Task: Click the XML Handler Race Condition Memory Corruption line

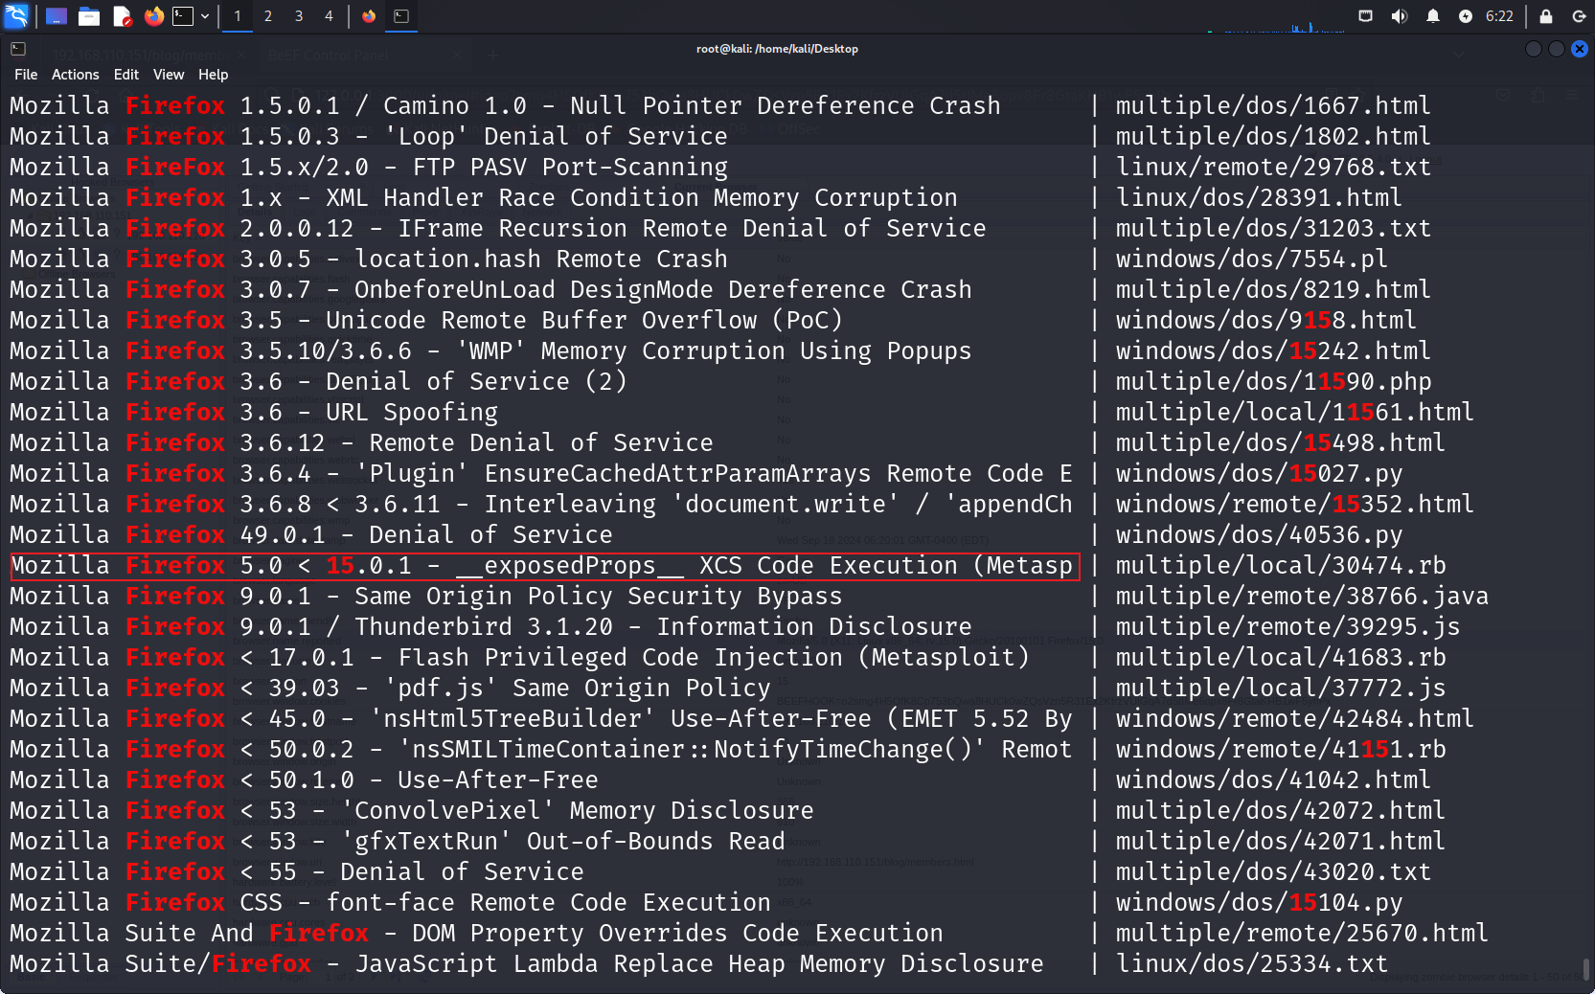Action: (x=484, y=197)
